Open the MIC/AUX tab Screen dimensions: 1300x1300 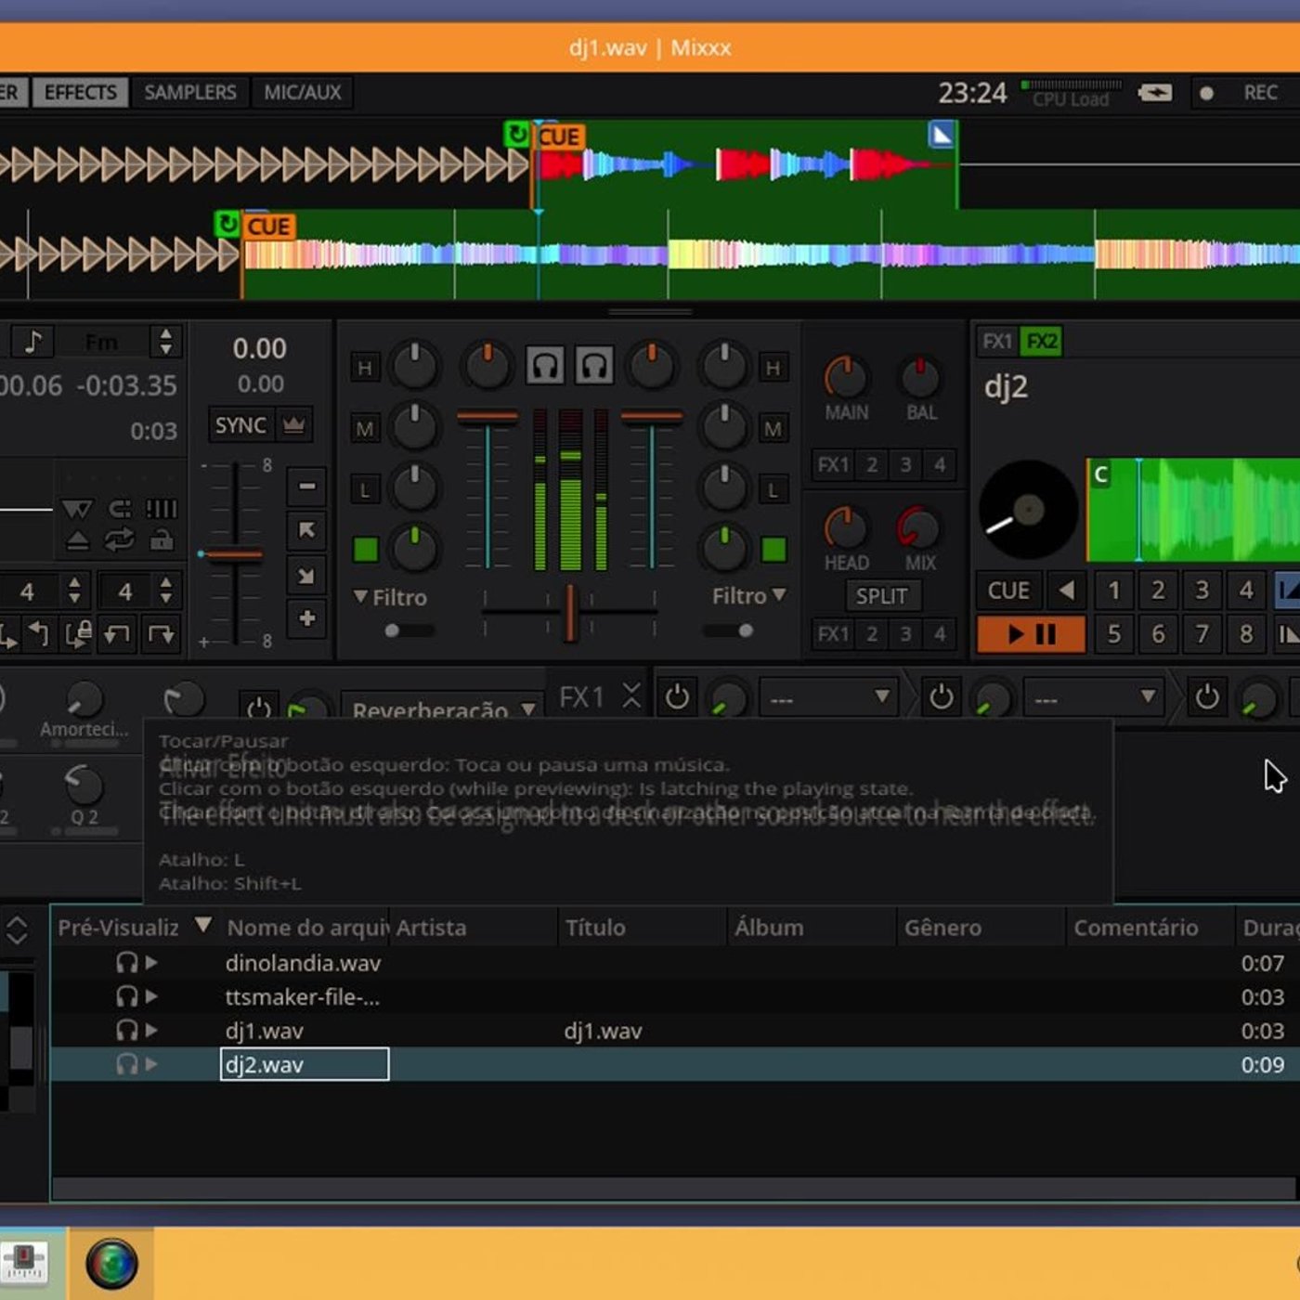303,92
